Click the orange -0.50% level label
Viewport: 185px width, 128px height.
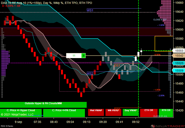[x=157, y=55]
